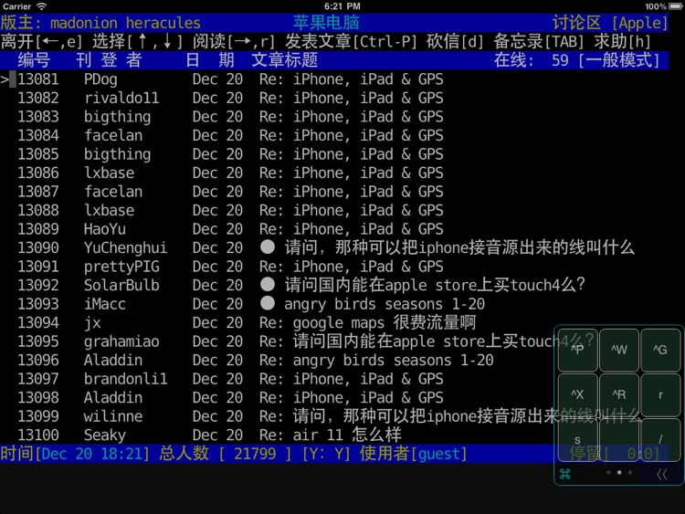Click the 编号 column header
The height and width of the screenshot is (514, 685).
34,60
